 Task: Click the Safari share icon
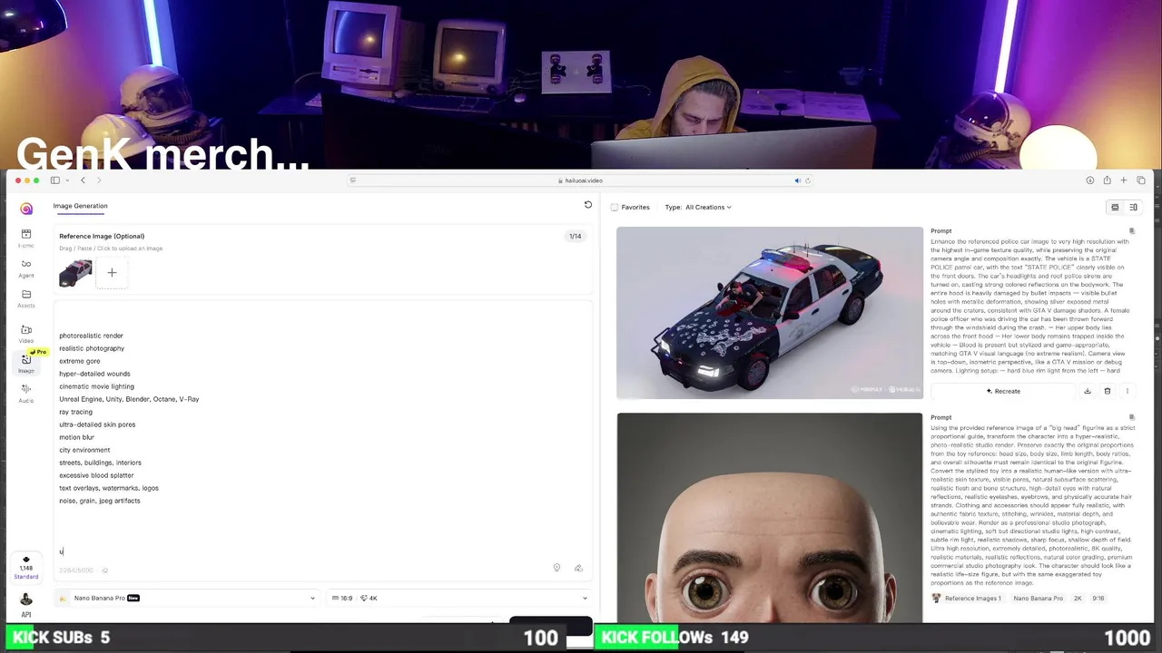(1107, 180)
